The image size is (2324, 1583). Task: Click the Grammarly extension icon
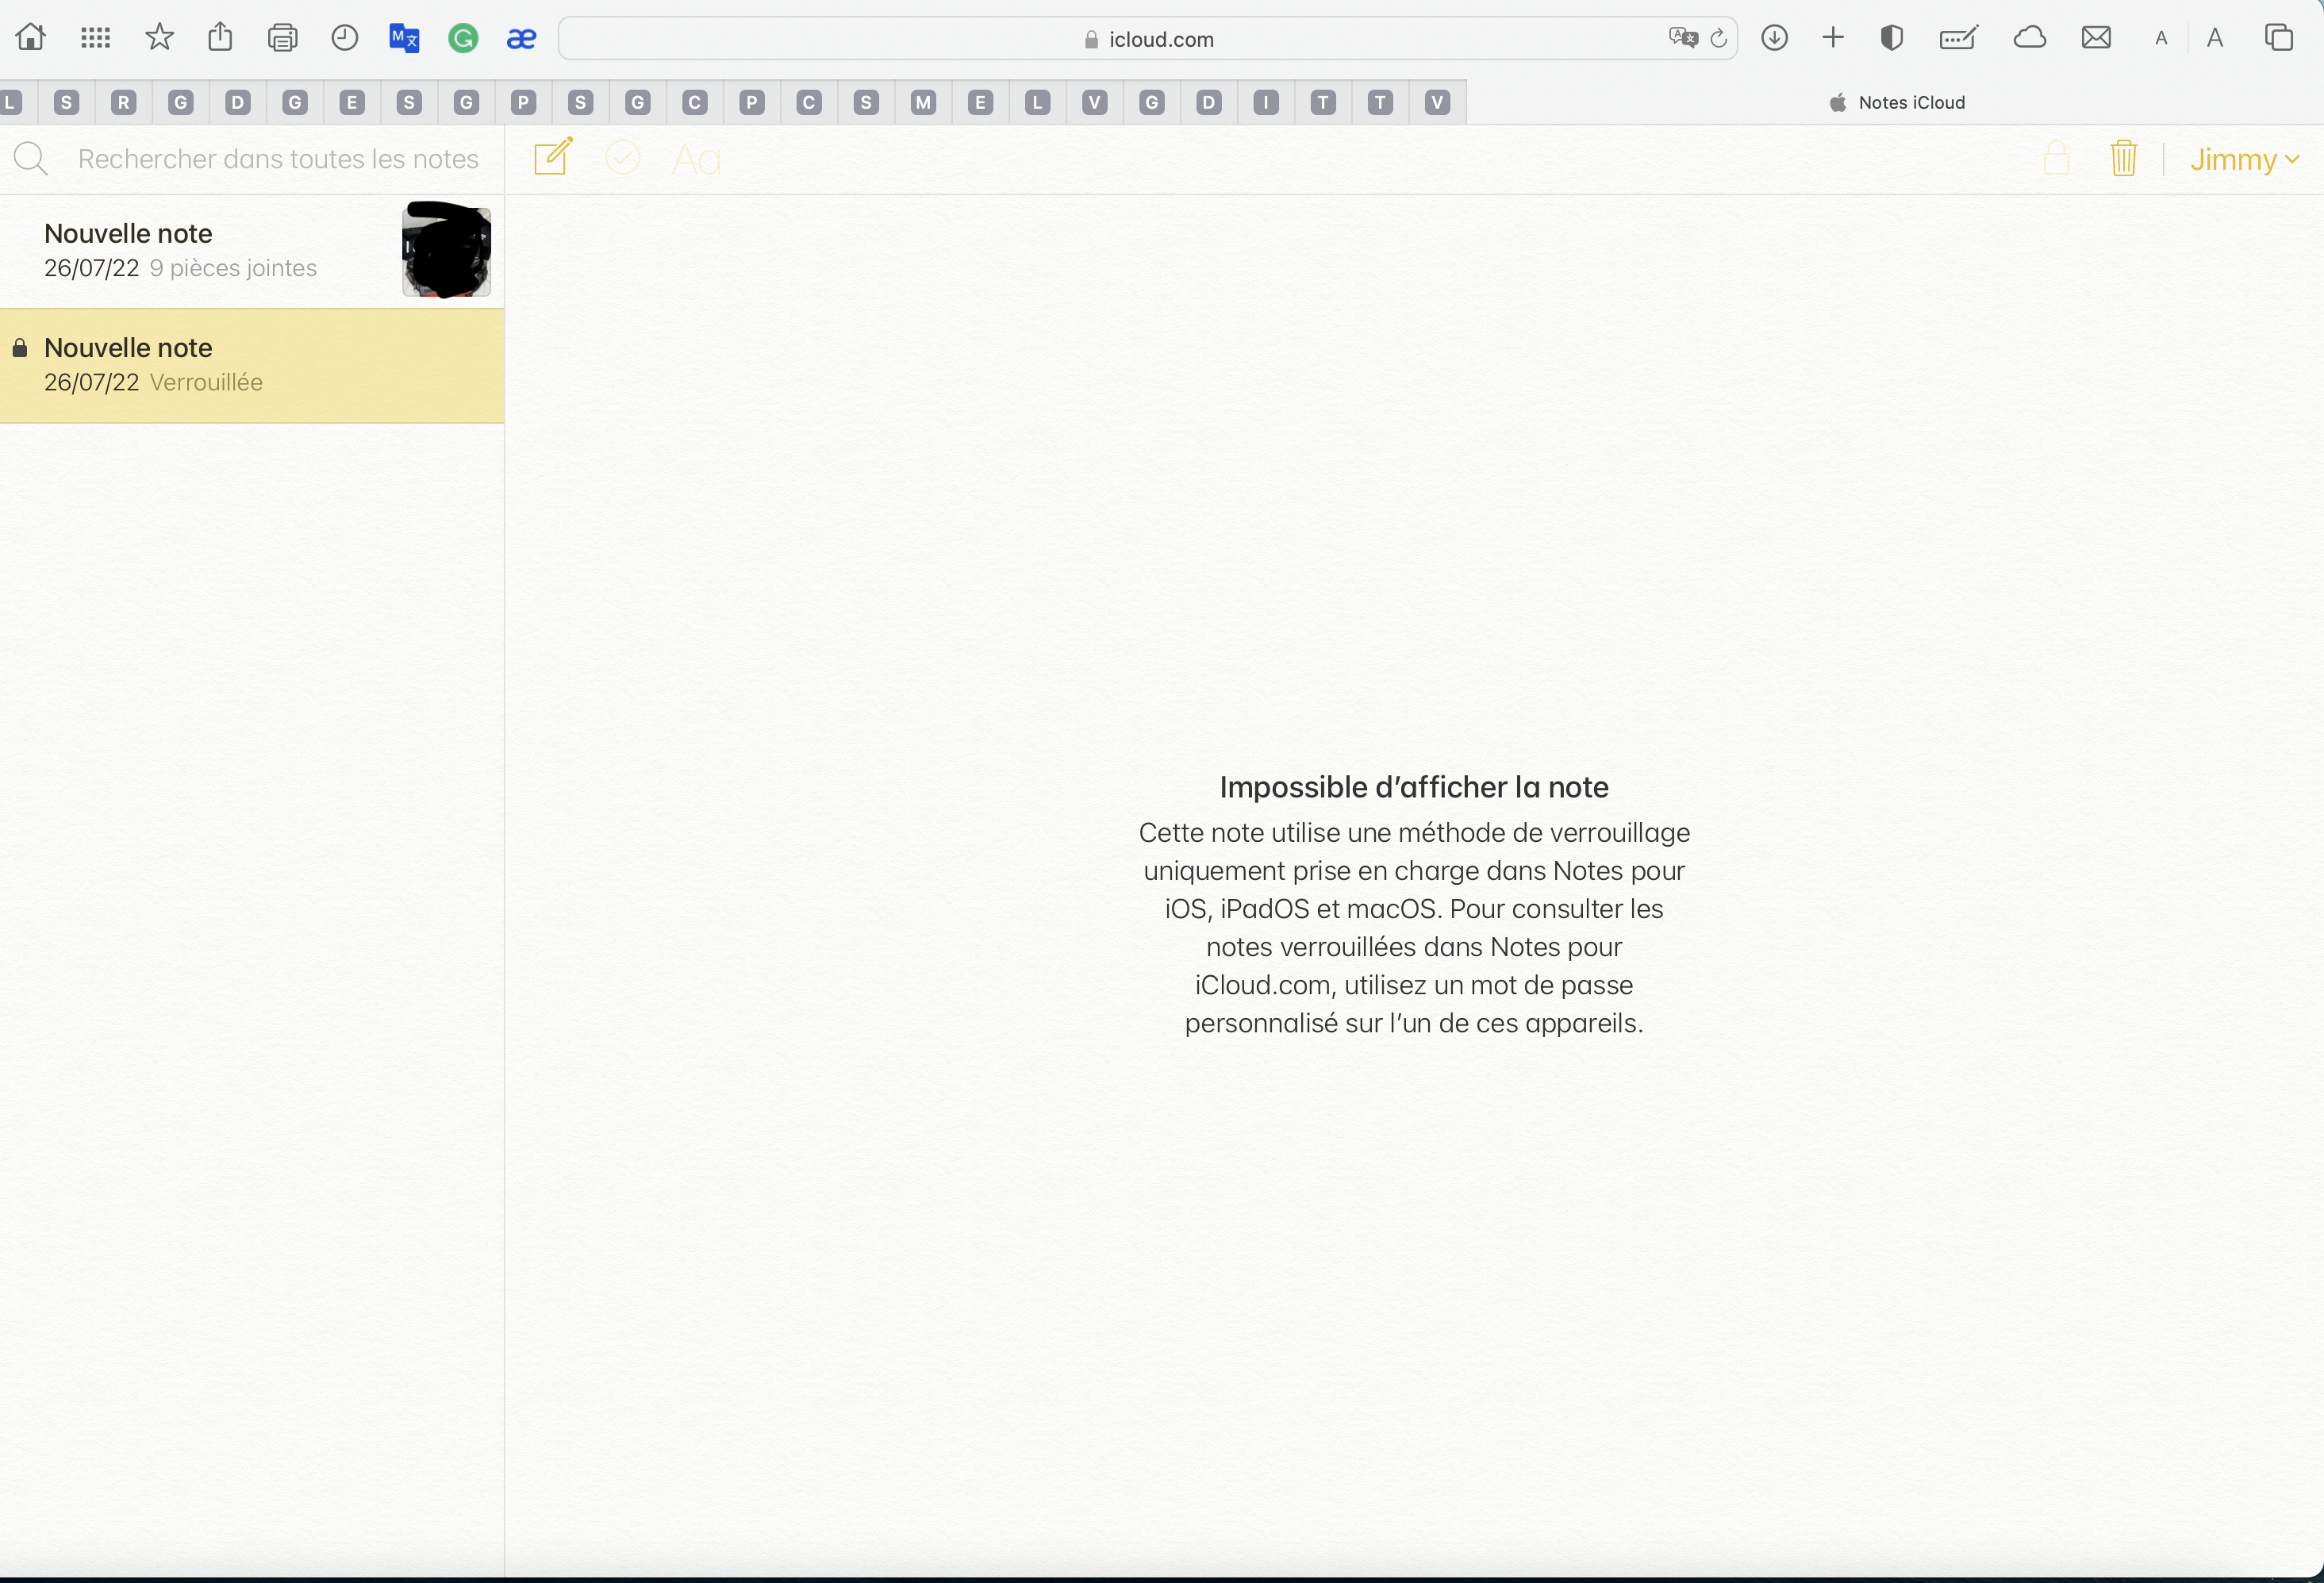(x=462, y=39)
